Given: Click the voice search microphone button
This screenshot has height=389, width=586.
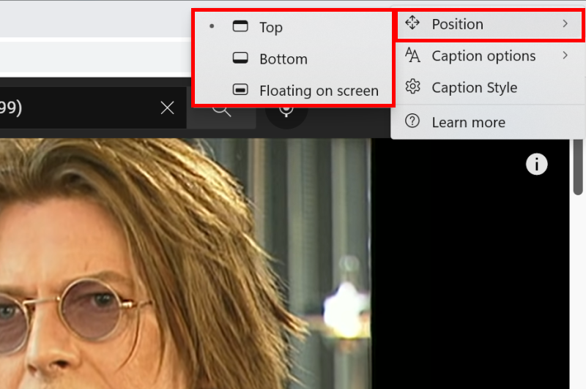Looking at the screenshot, I should pyautogui.click(x=286, y=117).
